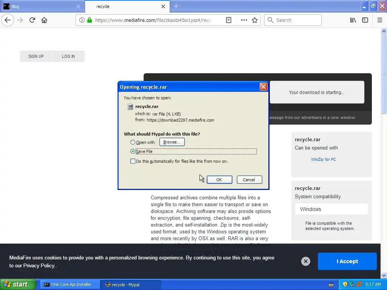The width and height of the screenshot is (387, 290).
Task: Open the home page icon
Action: point(44,20)
